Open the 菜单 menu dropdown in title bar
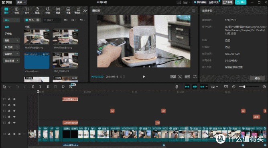This screenshot has width=268, height=148. click(21, 2)
